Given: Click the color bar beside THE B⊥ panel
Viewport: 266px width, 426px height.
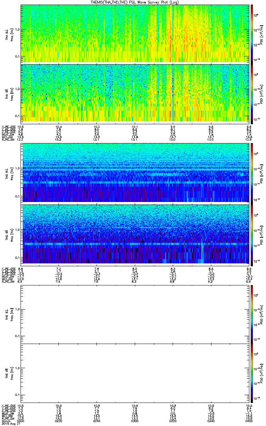Looking at the screenshot, I should click(252, 313).
